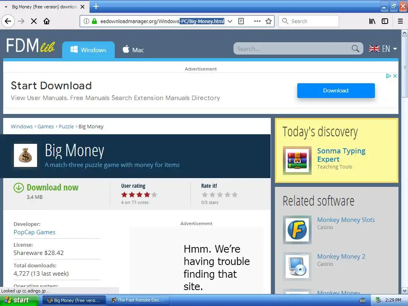Click the 2:29 PM system clock

393,300
